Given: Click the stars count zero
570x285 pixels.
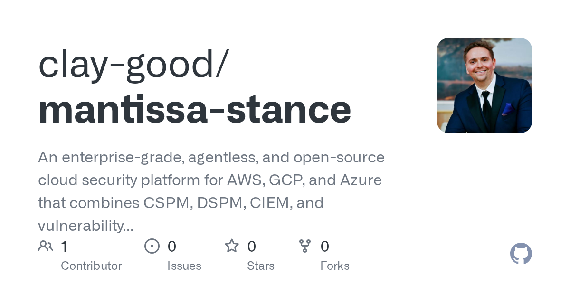Looking at the screenshot, I should [x=252, y=246].
